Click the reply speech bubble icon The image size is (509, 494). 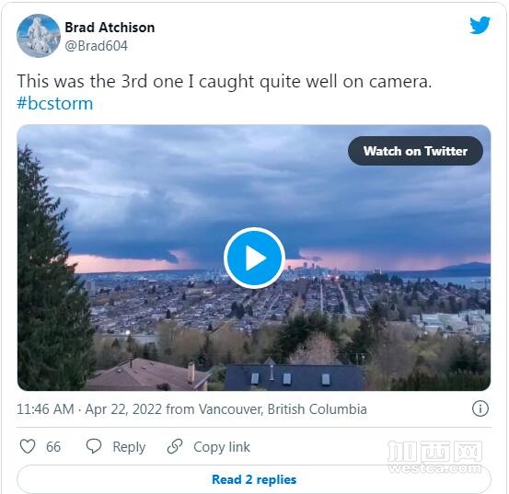click(x=94, y=446)
